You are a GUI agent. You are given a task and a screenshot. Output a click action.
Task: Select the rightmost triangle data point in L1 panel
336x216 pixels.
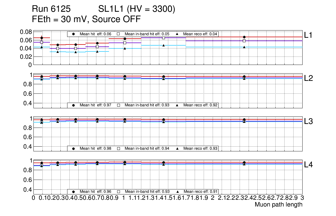pyautogui.click(x=244, y=47)
